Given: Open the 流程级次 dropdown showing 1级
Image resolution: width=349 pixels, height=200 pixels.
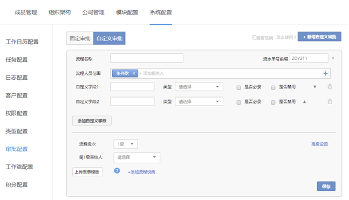Looking at the screenshot, I should [126, 144].
